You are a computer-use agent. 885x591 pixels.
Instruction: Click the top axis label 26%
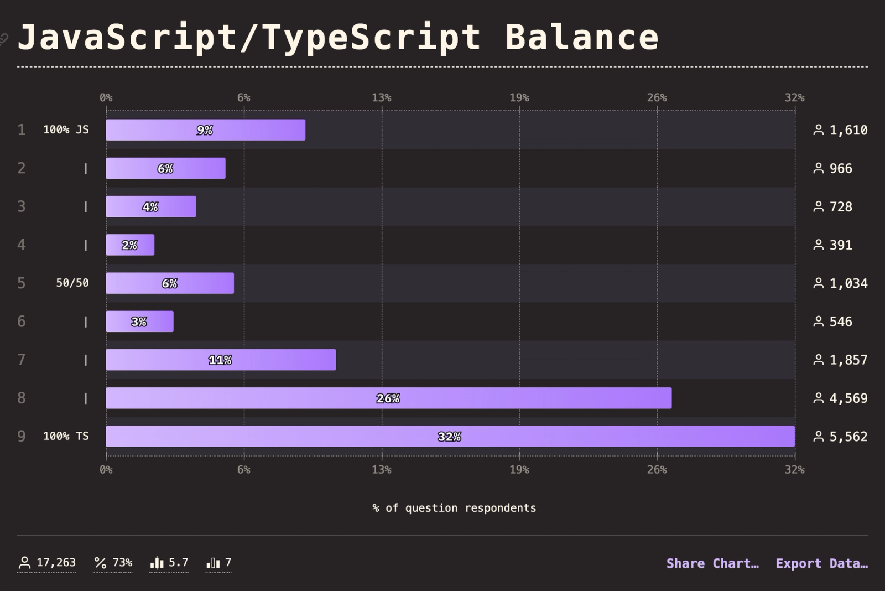point(657,97)
